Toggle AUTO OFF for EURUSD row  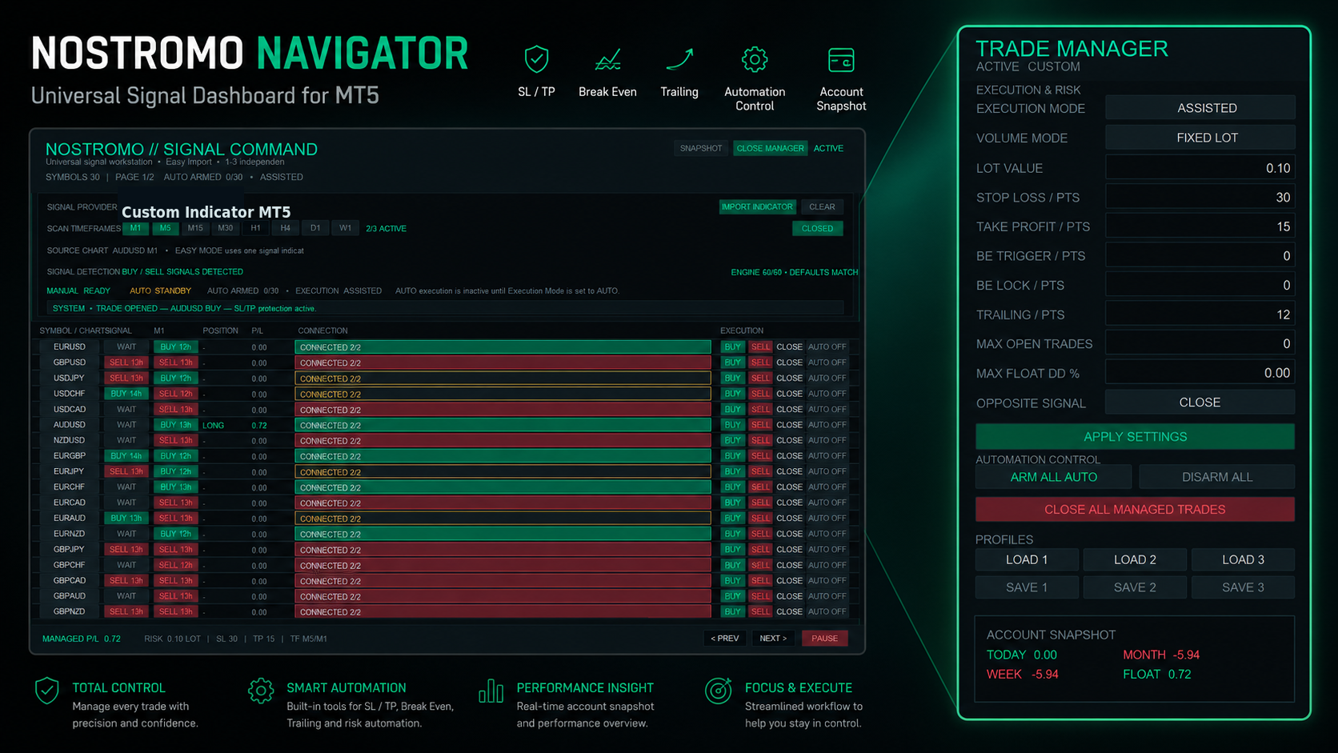(x=827, y=347)
